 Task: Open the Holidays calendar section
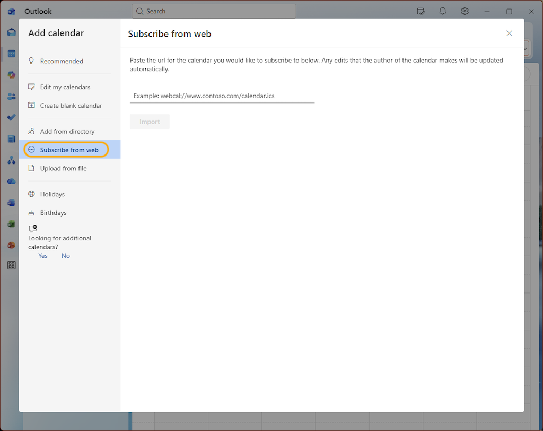(x=52, y=194)
